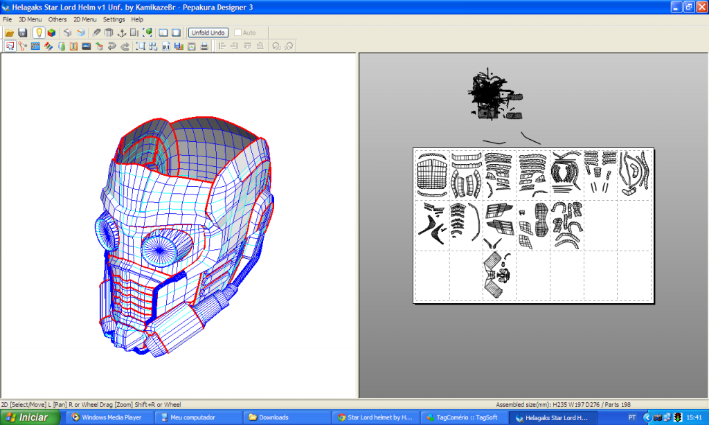
Task: Pick the colored pencils edge color tool
Action: pyautogui.click(x=48, y=46)
